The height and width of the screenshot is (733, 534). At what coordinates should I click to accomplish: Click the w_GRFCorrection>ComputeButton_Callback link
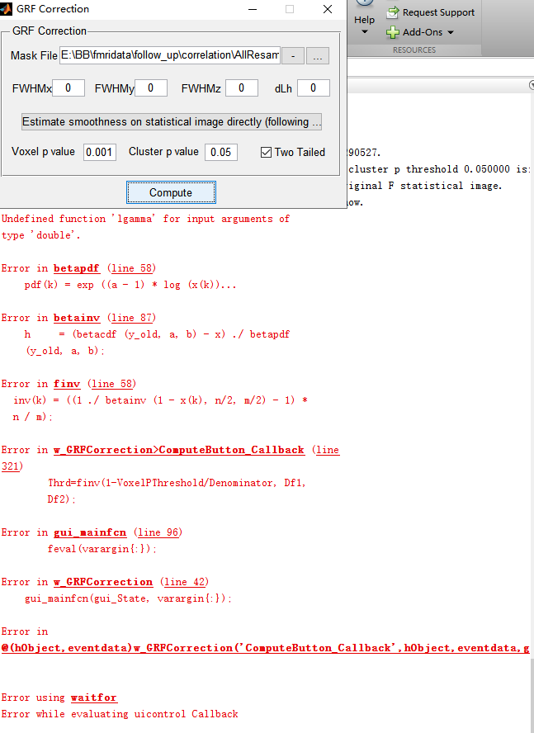pos(179,450)
